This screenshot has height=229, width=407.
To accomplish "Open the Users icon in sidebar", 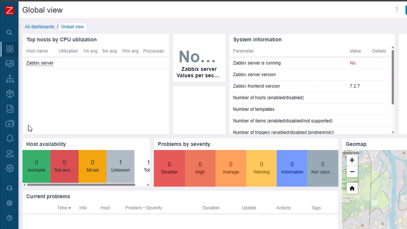I will click(x=10, y=154).
